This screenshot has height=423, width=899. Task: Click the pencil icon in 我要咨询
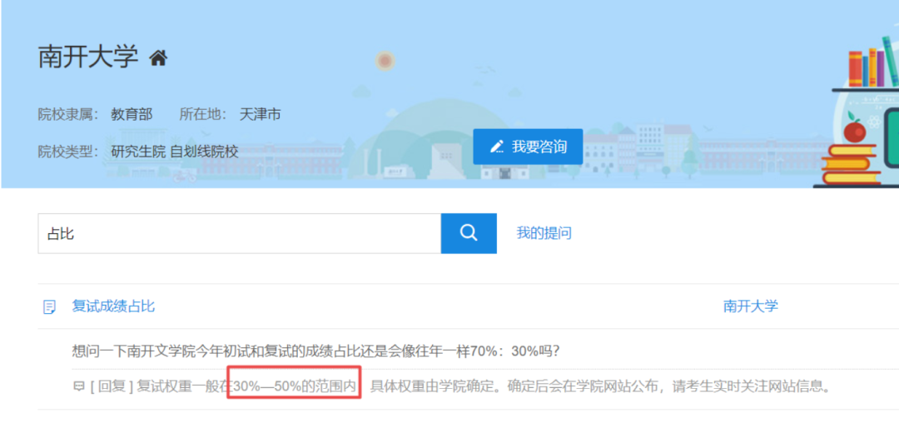pyautogui.click(x=497, y=147)
